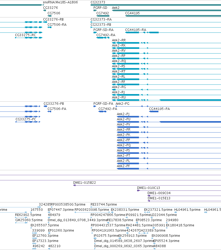The width and height of the screenshot is (221, 250).
Task: Open the Ank2-PP protein
Action: click(x=169, y=143)
